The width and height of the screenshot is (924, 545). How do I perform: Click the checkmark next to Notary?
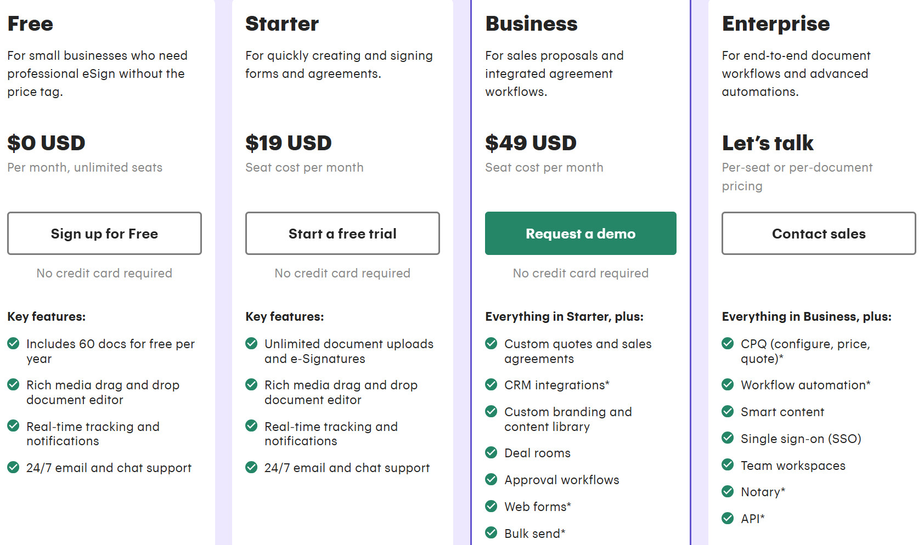pyautogui.click(x=728, y=492)
